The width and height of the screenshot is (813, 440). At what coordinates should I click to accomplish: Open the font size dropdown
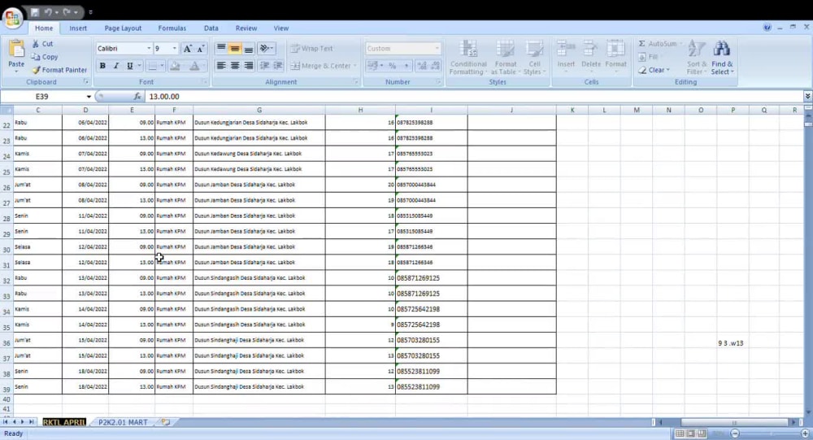pyautogui.click(x=174, y=48)
